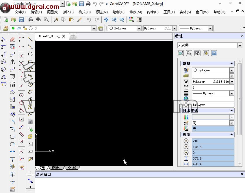This screenshot has height=193, width=245.
Task: Click the quick select icon in Properties panel
Action: tap(206, 53)
